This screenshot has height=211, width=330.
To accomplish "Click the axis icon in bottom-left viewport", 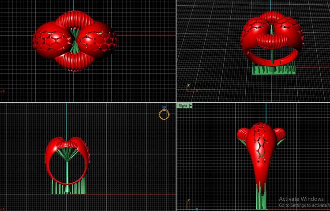I will 3,207.
